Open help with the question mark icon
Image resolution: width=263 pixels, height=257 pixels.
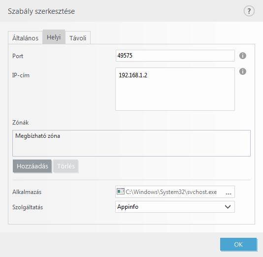click(249, 11)
